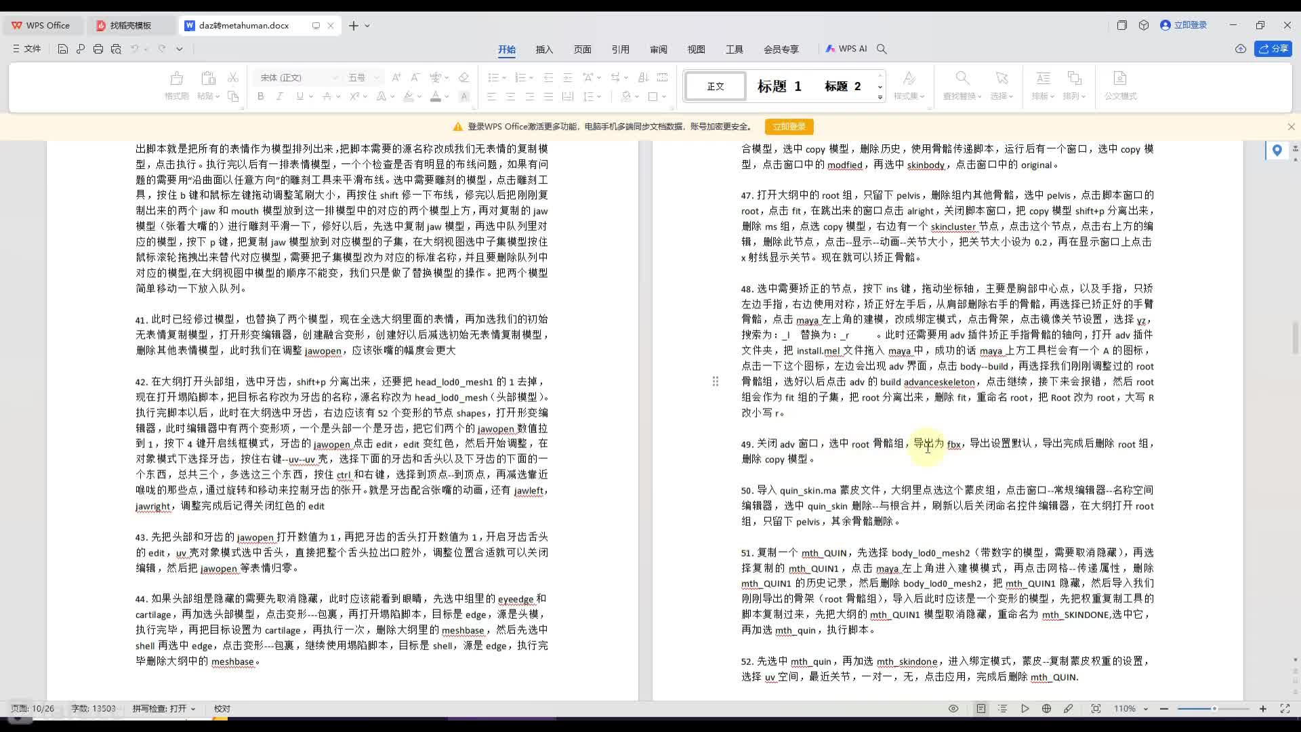Toggle center text alignment
Viewport: 1301px width, 732px height.
(511, 96)
